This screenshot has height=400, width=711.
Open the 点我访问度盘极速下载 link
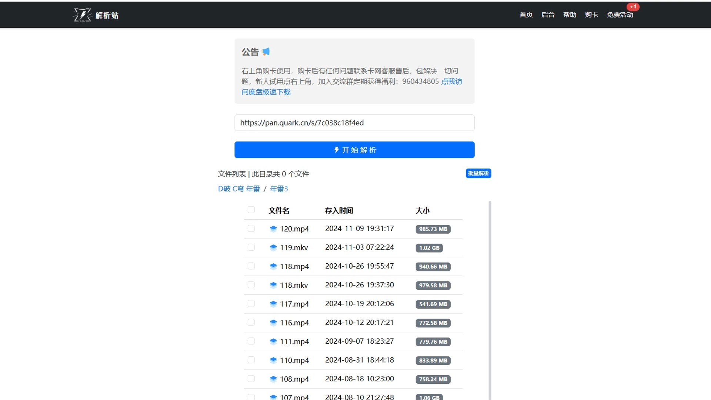click(451, 81)
